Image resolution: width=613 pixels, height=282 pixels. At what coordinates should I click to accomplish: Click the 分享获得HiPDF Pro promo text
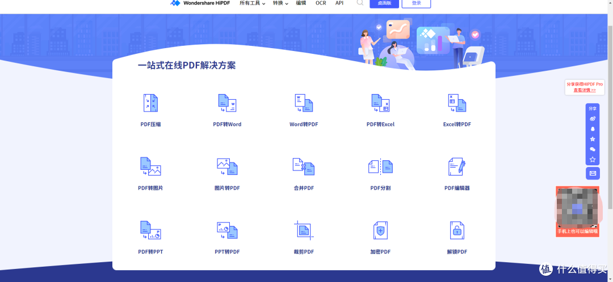(x=585, y=84)
